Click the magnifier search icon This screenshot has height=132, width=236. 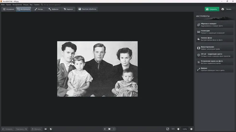click(x=42, y=5)
